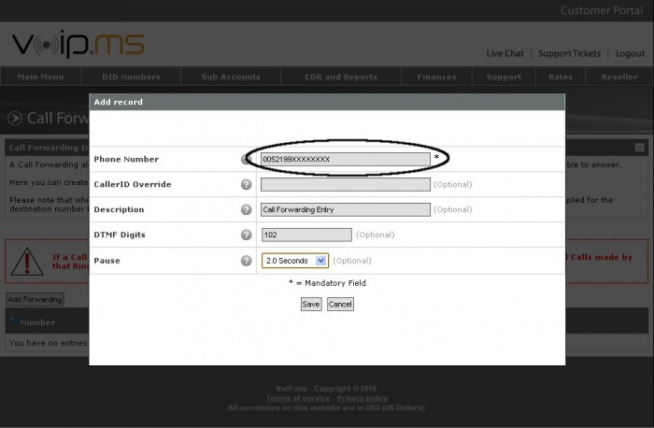Open the Finances menu
This screenshot has width=654, height=428.
(x=436, y=77)
